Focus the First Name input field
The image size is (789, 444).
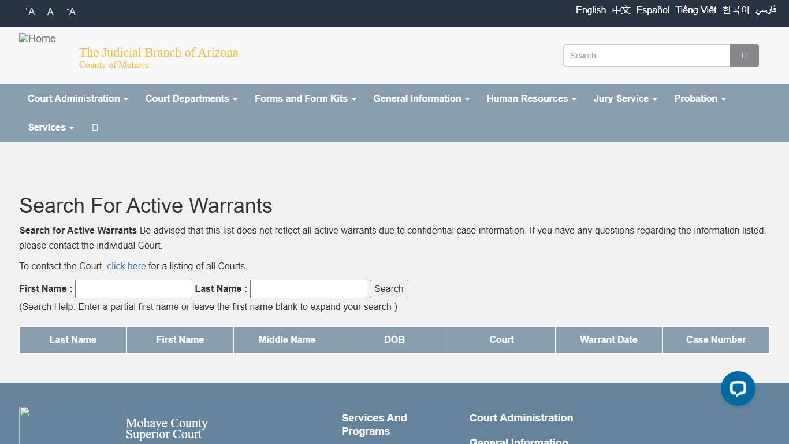coord(133,289)
